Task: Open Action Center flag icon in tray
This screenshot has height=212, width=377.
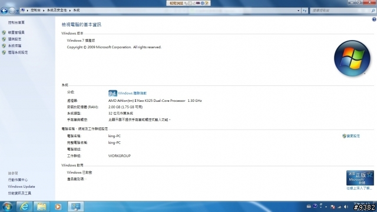Action: point(333,207)
